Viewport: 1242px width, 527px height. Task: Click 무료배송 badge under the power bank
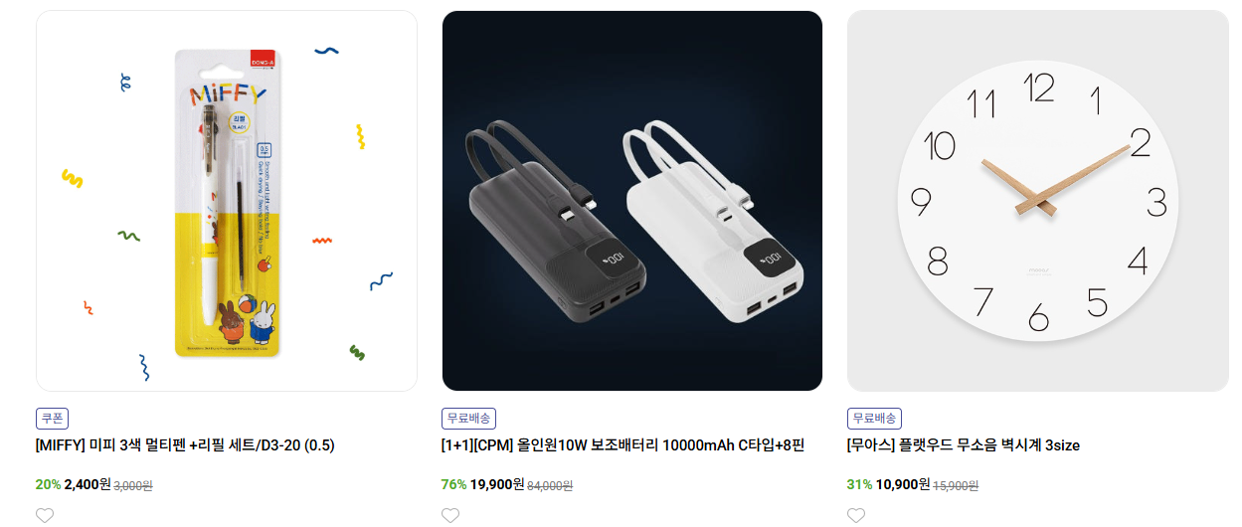tap(468, 419)
